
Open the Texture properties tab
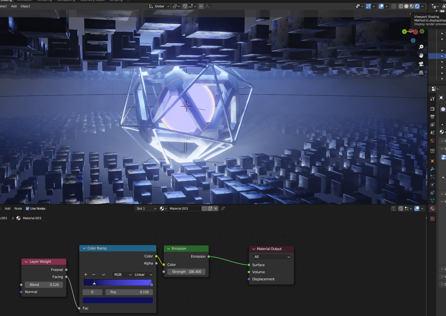point(432,219)
